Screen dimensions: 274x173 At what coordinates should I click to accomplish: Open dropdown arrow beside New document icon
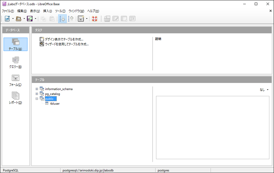pos(13,18)
